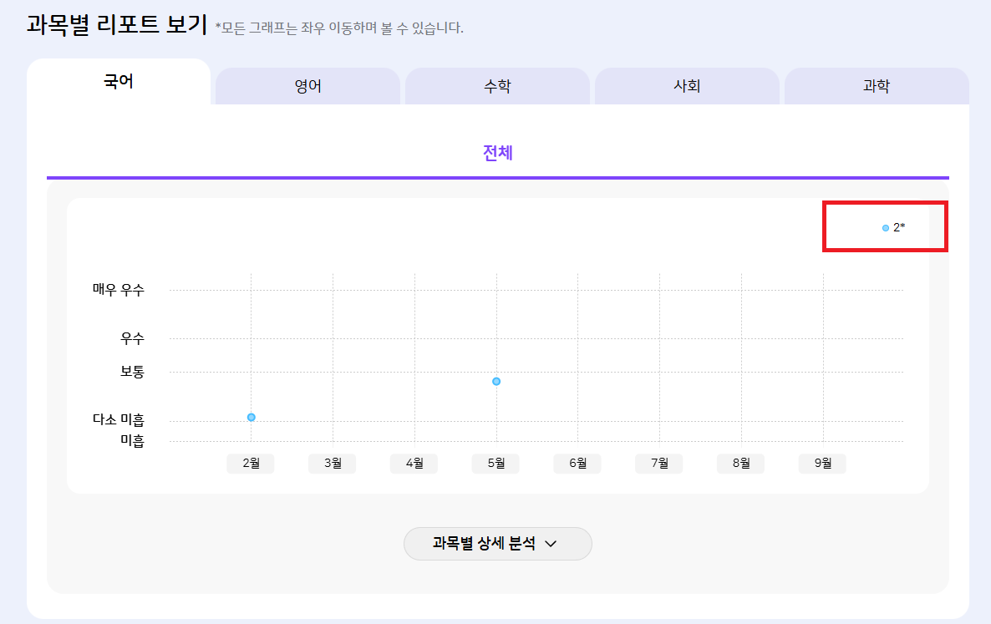Image resolution: width=991 pixels, height=624 pixels.
Task: Click the 2월 month label
Action: click(x=251, y=464)
